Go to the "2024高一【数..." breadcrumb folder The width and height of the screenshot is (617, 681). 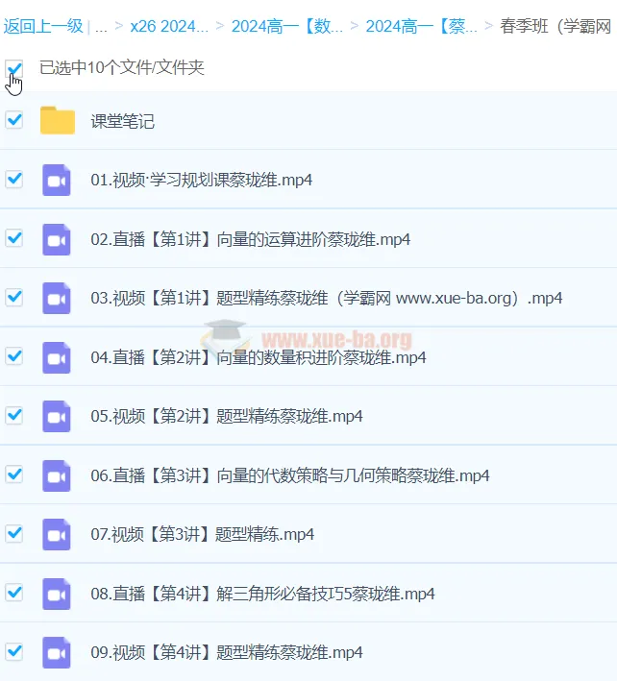point(286,26)
